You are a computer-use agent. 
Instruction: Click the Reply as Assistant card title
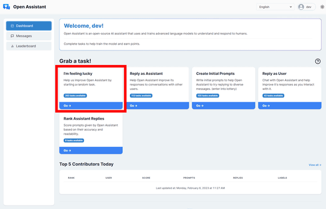click(146, 74)
